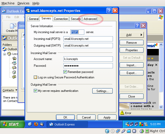The width and height of the screenshot is (165, 134).
Task: Click the VirtualBox optical disk status icon
Action: 112,131
